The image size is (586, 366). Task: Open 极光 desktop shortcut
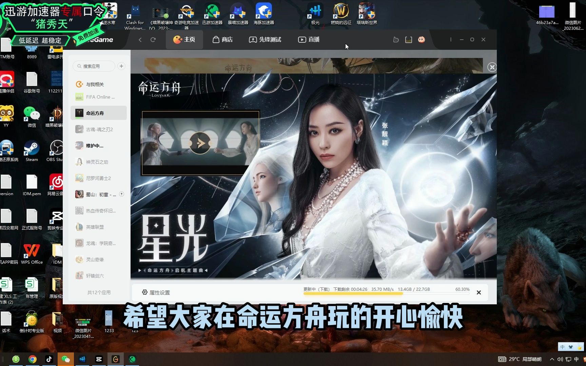click(315, 14)
